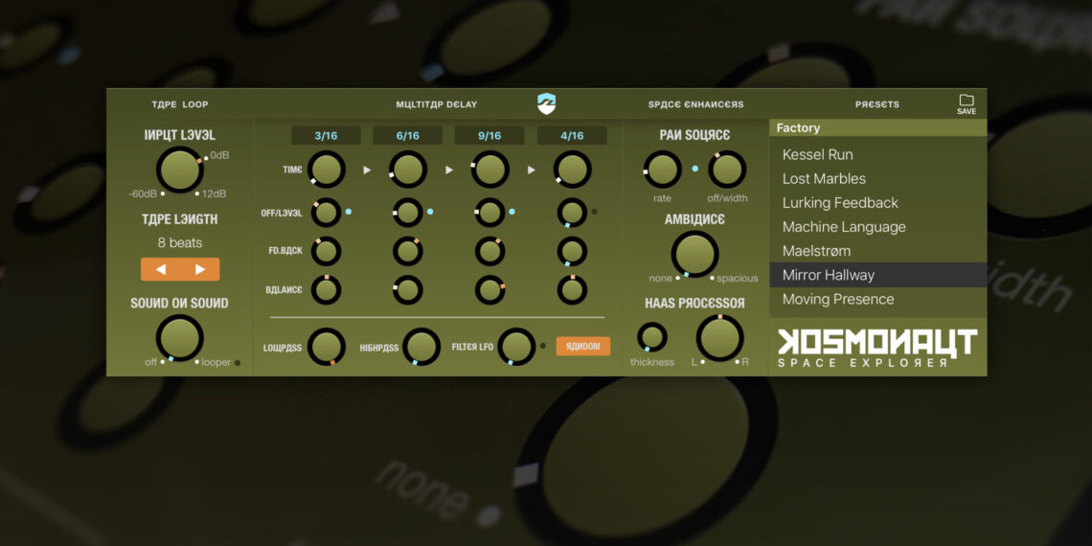Select the Kessel Run preset
The height and width of the screenshot is (546, 1092).
click(817, 154)
